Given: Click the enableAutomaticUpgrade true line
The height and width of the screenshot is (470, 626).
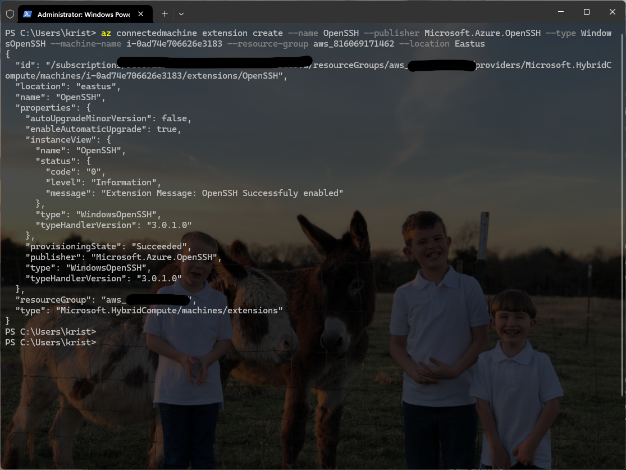Looking at the screenshot, I should [x=103, y=129].
